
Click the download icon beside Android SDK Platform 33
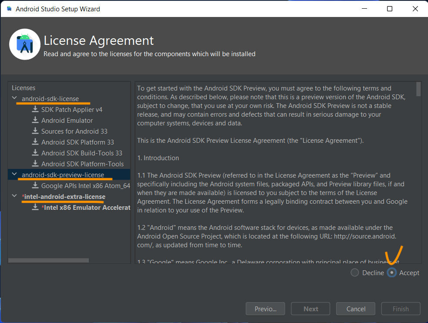coord(35,142)
